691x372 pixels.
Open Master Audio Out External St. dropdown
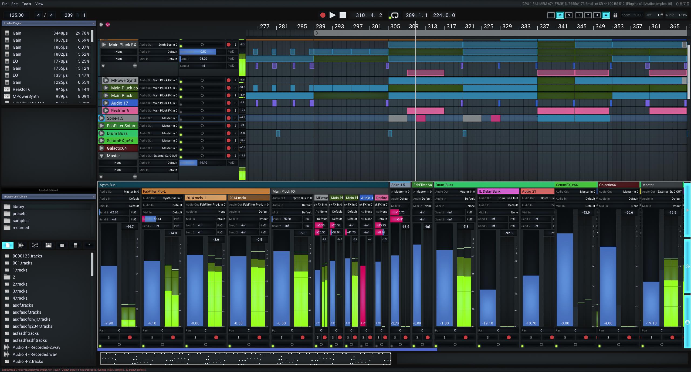click(x=158, y=156)
